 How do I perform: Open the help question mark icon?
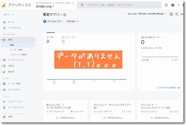tap(173, 5)
